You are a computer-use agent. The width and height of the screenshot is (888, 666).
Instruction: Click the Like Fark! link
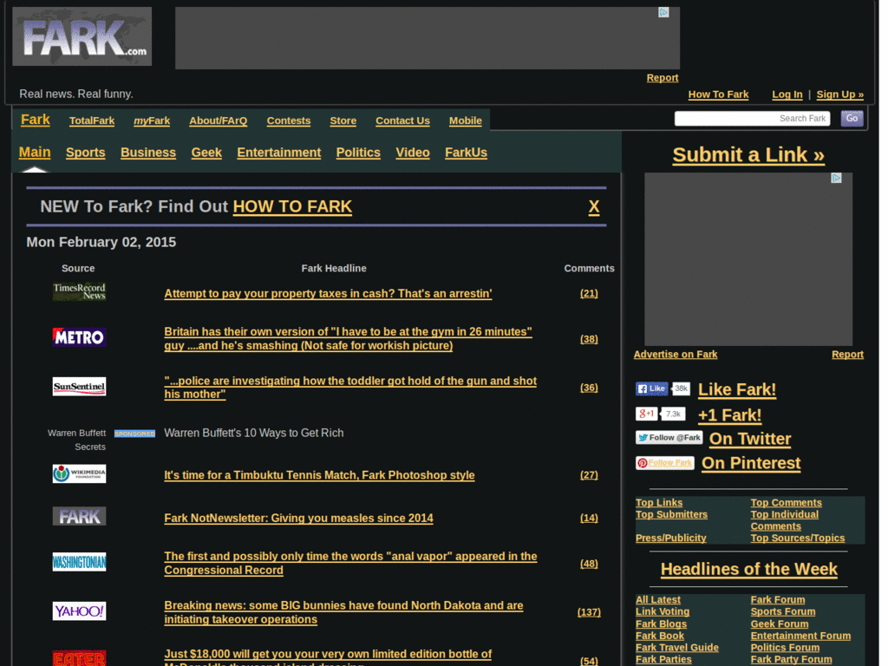[737, 389]
